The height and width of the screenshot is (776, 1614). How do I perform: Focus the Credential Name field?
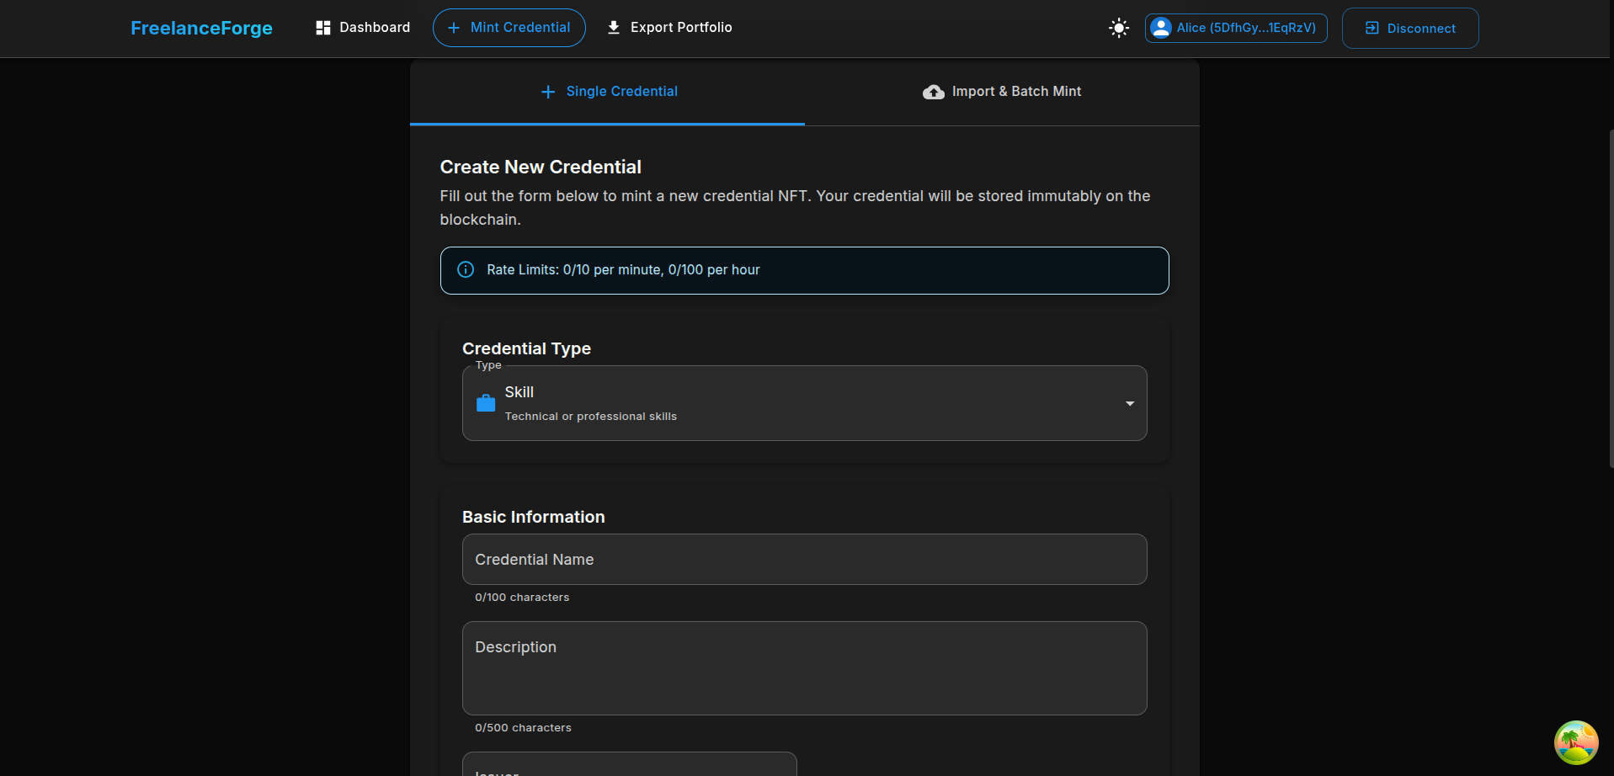pyautogui.click(x=804, y=560)
